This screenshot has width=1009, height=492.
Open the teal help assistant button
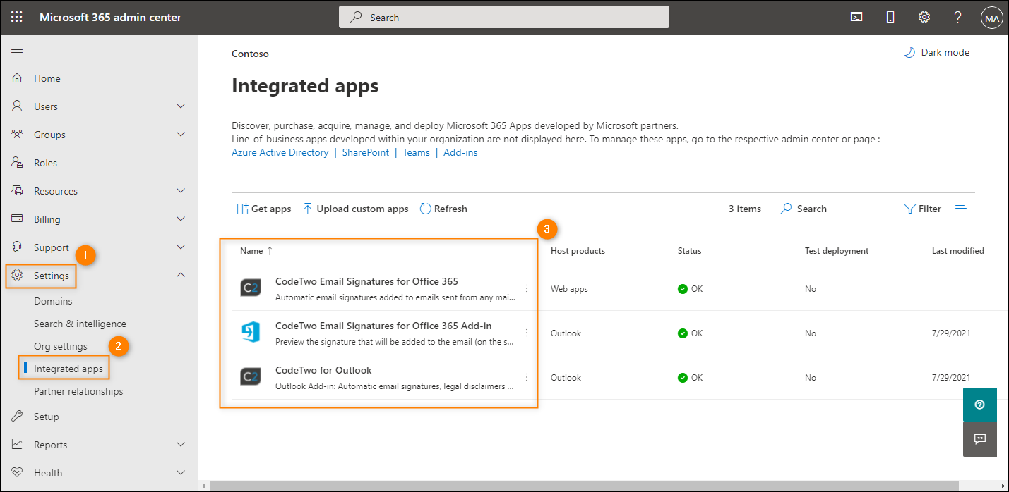980,405
